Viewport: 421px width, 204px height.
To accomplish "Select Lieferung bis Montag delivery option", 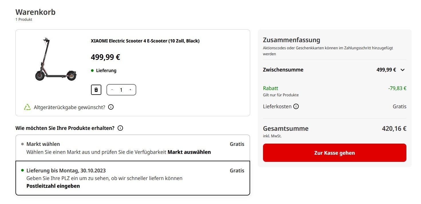I will click(x=133, y=178).
